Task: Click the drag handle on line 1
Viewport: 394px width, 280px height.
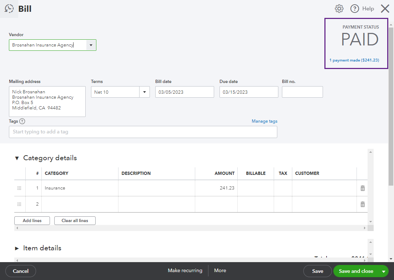Action: tap(19, 188)
